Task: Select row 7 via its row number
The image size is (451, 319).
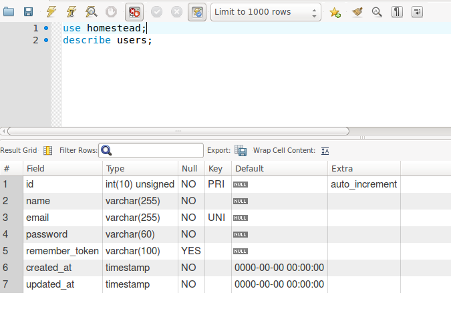Action: [x=11, y=284]
